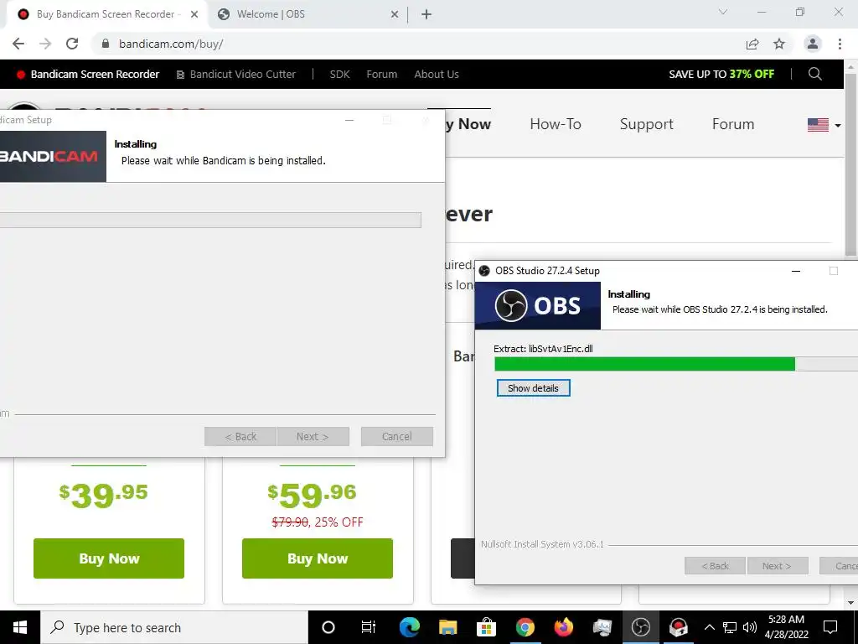Show hidden system tray icons
Screen dimensions: 858x644
[x=709, y=627]
